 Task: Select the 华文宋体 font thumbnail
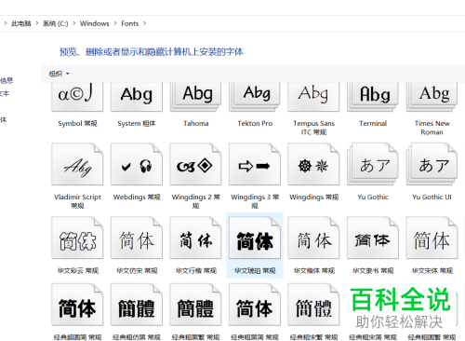tap(432, 238)
